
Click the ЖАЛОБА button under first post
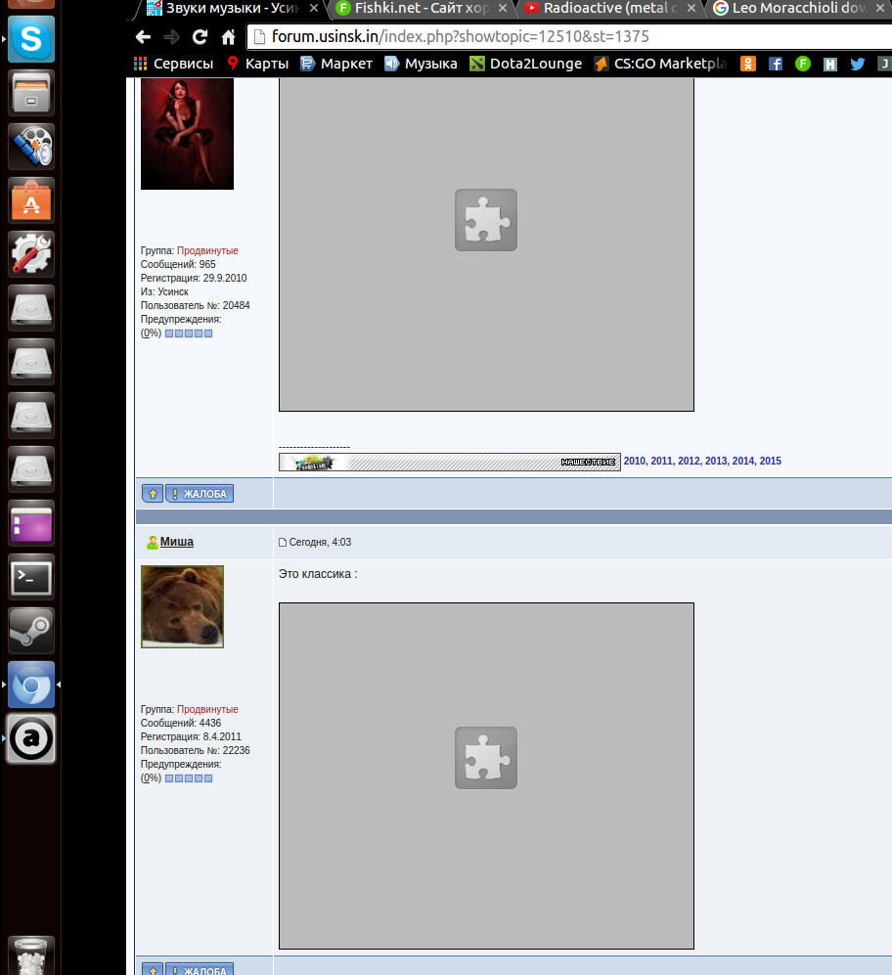pos(200,494)
